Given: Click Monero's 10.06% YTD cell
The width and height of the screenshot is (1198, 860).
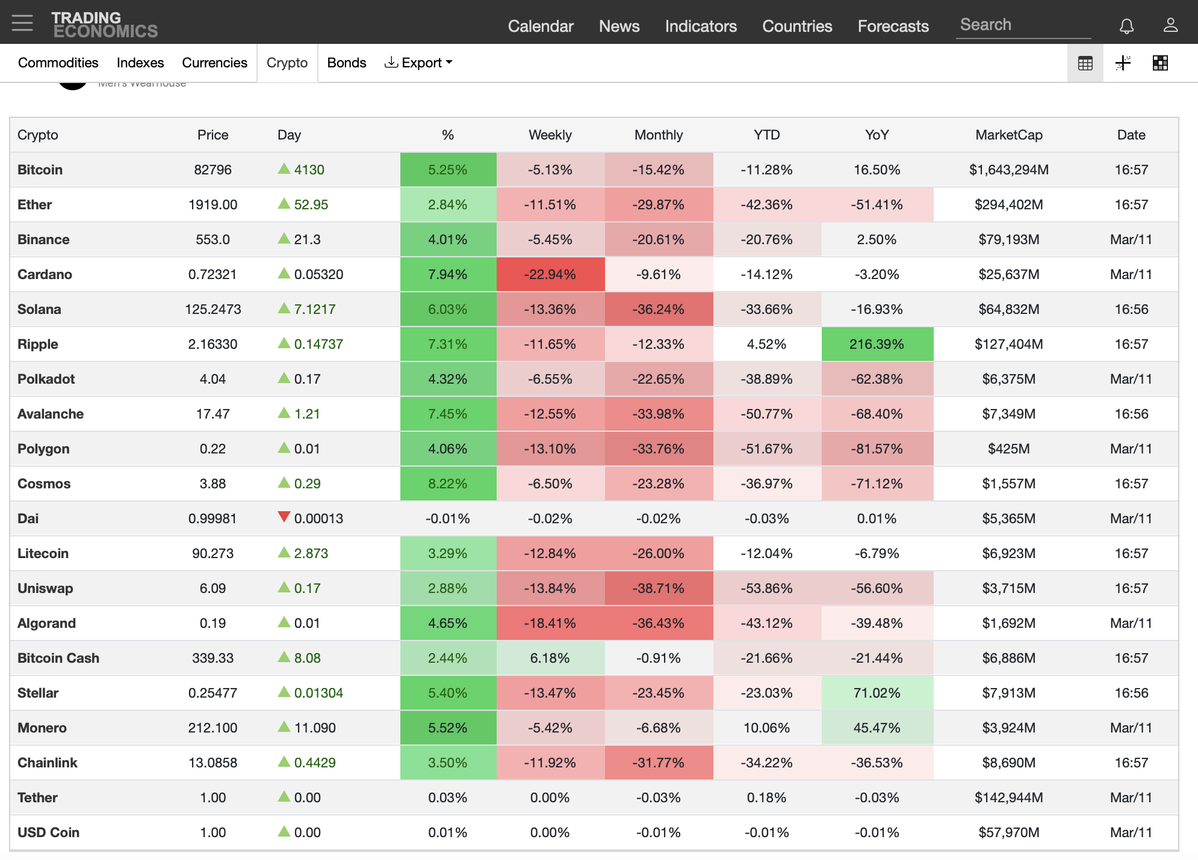Looking at the screenshot, I should (x=766, y=728).
